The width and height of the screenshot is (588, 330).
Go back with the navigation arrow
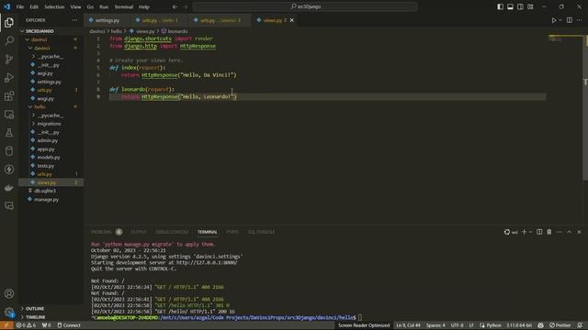click(x=175, y=6)
